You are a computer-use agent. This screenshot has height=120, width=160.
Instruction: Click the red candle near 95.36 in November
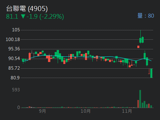point(138,47)
